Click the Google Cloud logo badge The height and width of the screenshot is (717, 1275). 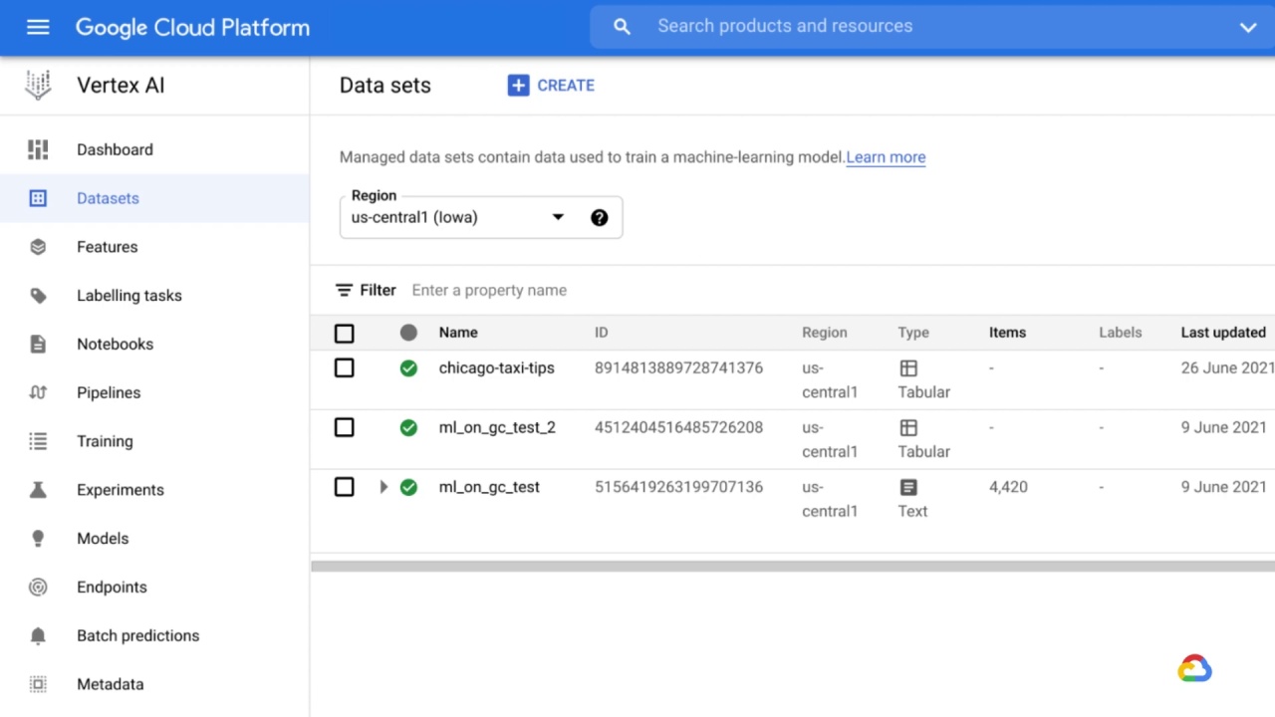[1194, 669]
